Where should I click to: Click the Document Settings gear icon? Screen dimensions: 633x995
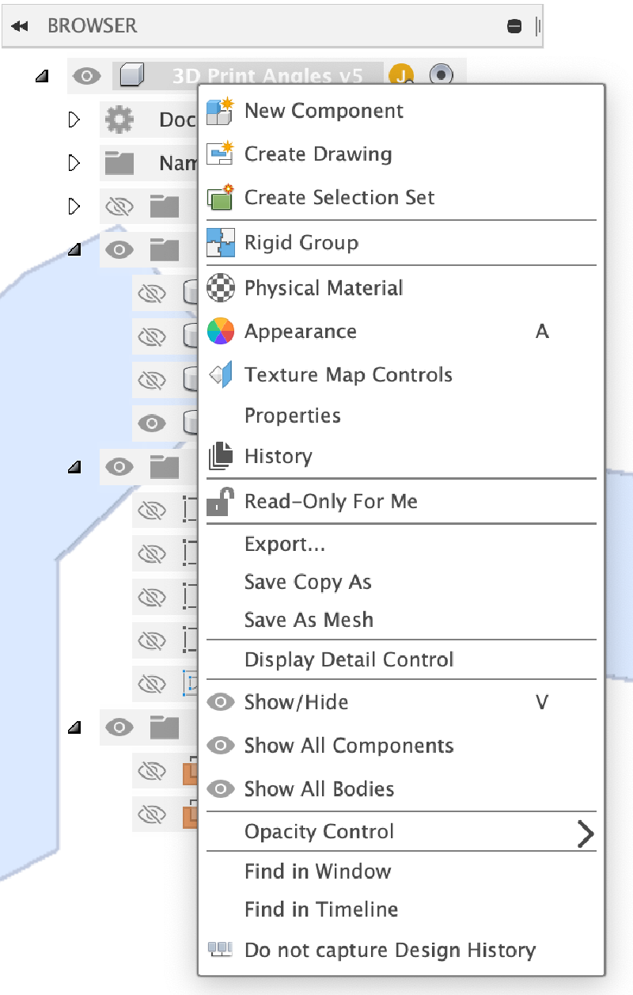(119, 120)
